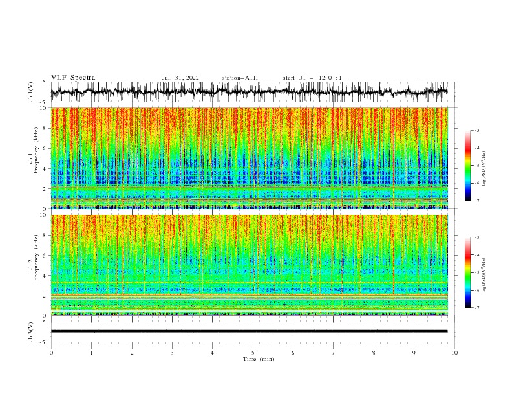Viewport: 512px width, 396px height.
Task: Click the ch.1 color scale bar
Action: click(x=467, y=166)
